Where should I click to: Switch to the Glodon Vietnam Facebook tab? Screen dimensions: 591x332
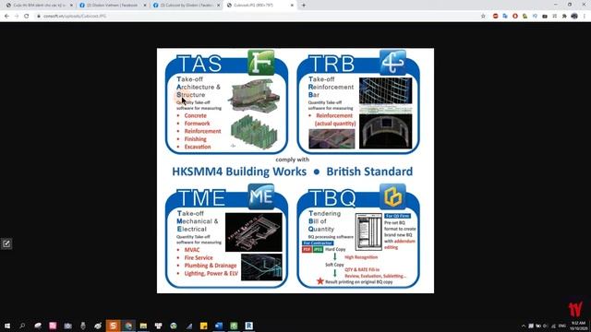click(113, 6)
